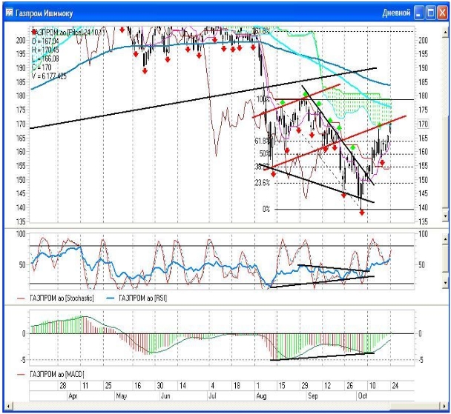Click the 'Aug' month label on time axis
This screenshot has width=451, height=414.
261,396
